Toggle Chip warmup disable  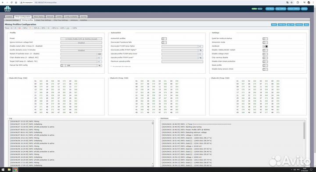click(x=265, y=58)
